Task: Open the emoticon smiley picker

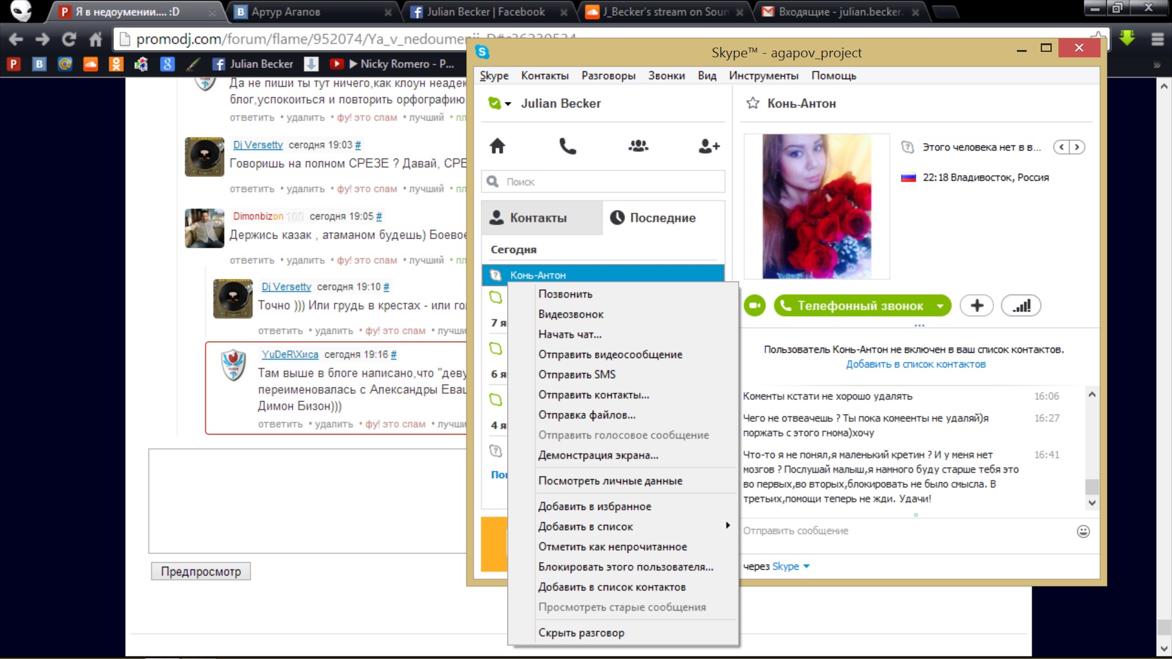Action: coord(1083,531)
